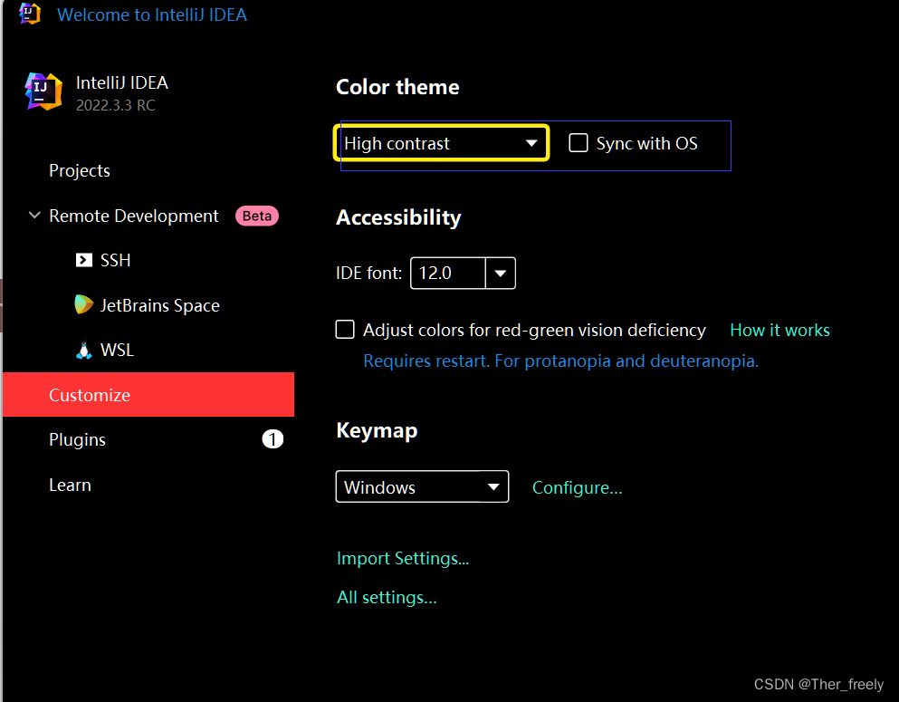Click the SSH terminal icon
The height and width of the screenshot is (702, 899).
point(84,260)
